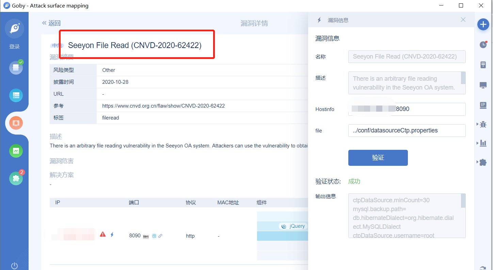Click the 输出信息 output text area
The image size is (493, 270).
click(x=407, y=216)
